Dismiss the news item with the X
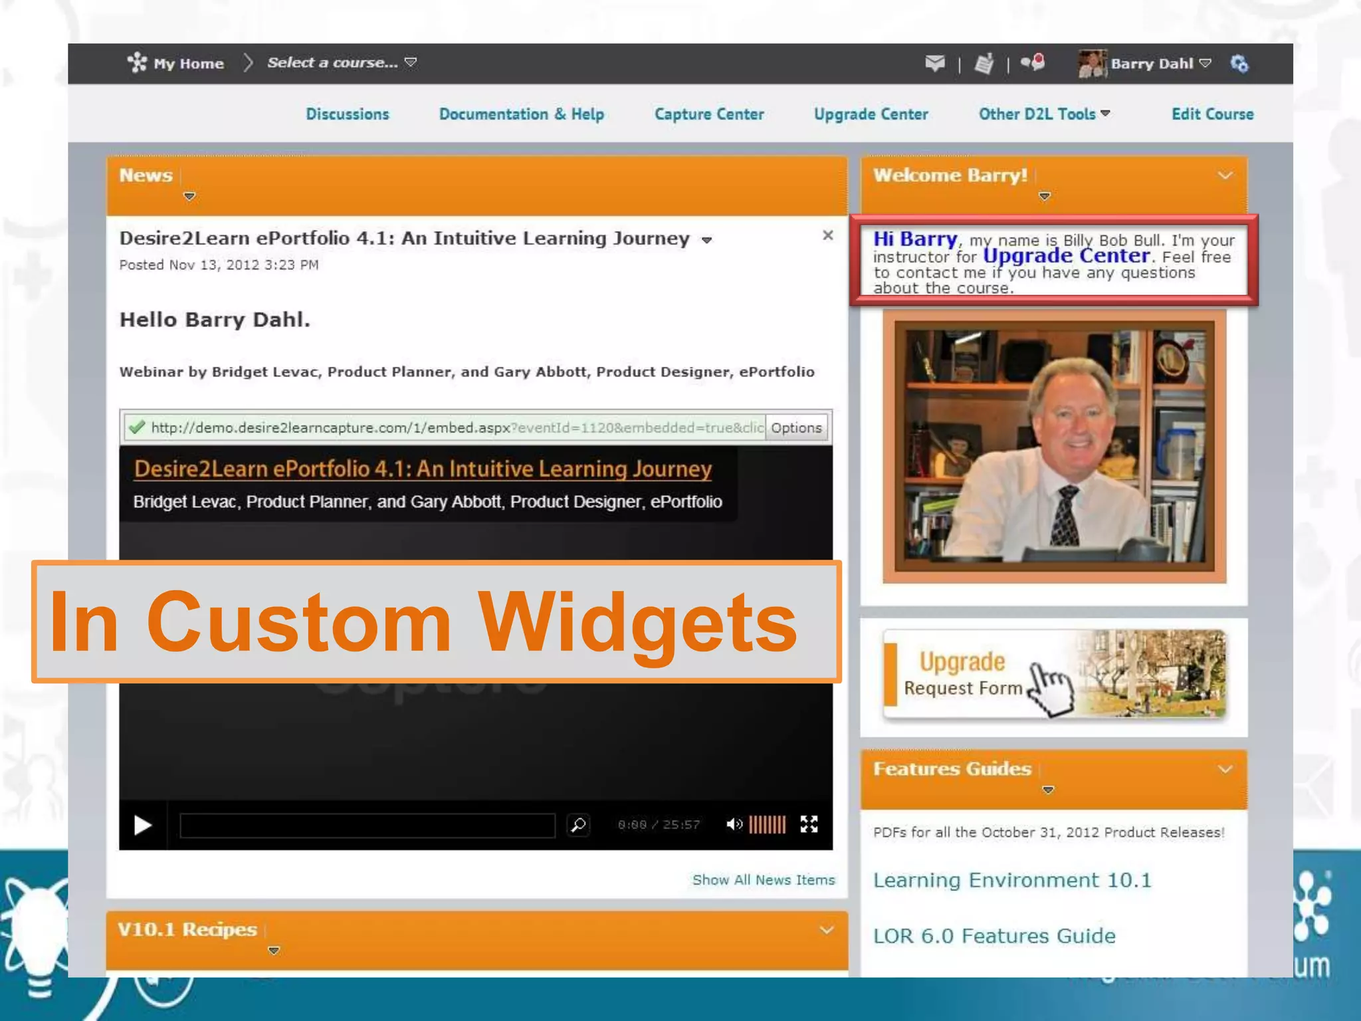The image size is (1361, 1021). (x=827, y=235)
